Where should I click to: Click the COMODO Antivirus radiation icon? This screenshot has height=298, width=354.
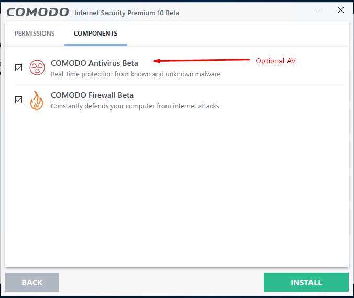[37, 68]
